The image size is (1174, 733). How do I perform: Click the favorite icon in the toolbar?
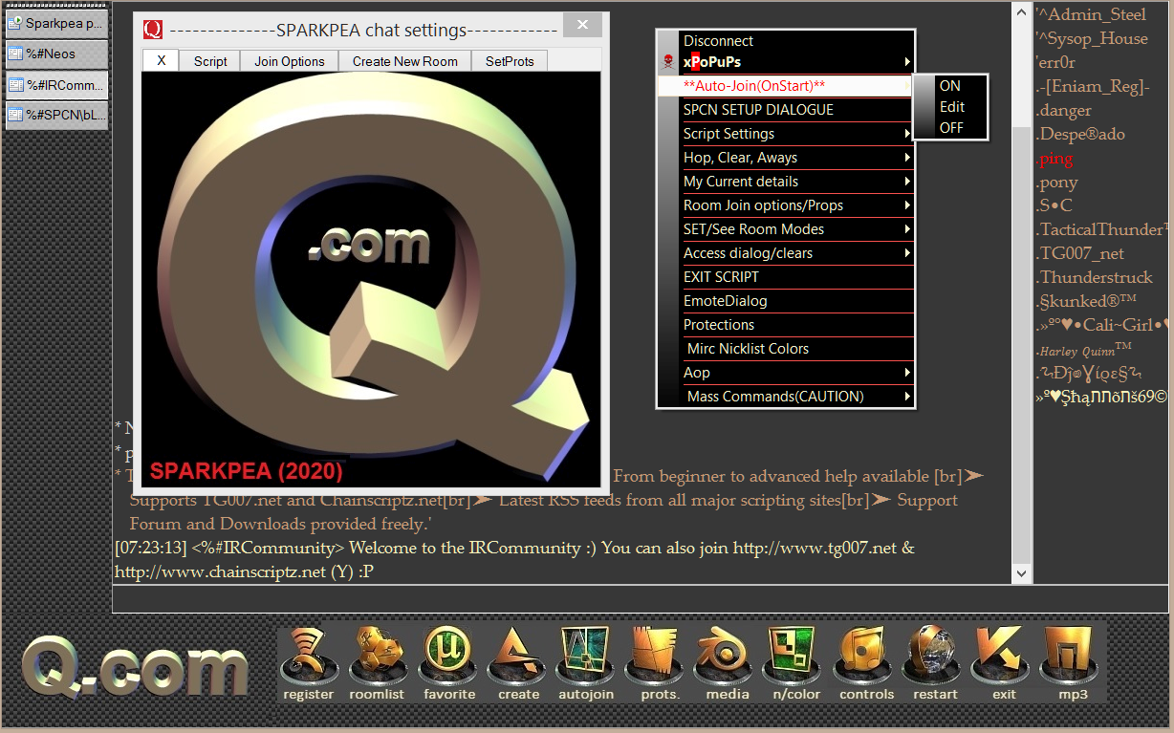[x=449, y=664]
